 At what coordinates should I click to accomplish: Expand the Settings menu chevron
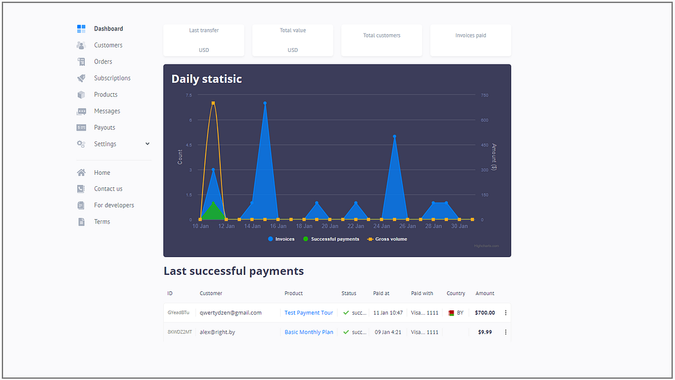pos(147,143)
